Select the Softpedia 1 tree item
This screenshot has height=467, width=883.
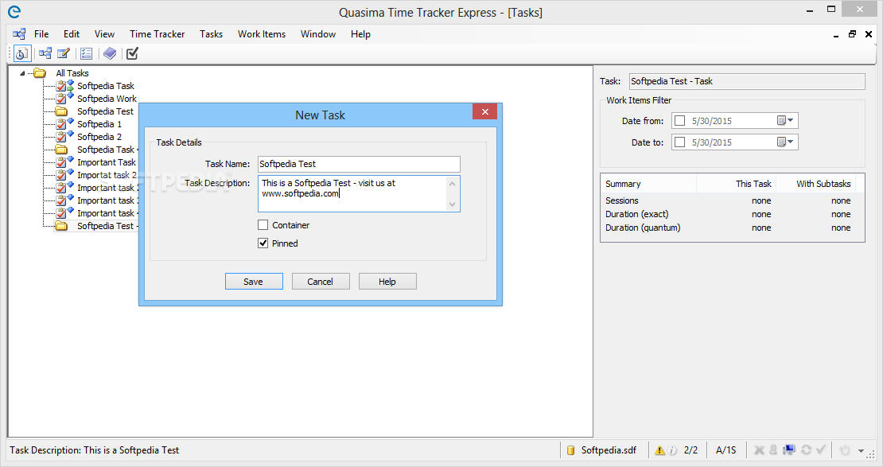tap(99, 124)
